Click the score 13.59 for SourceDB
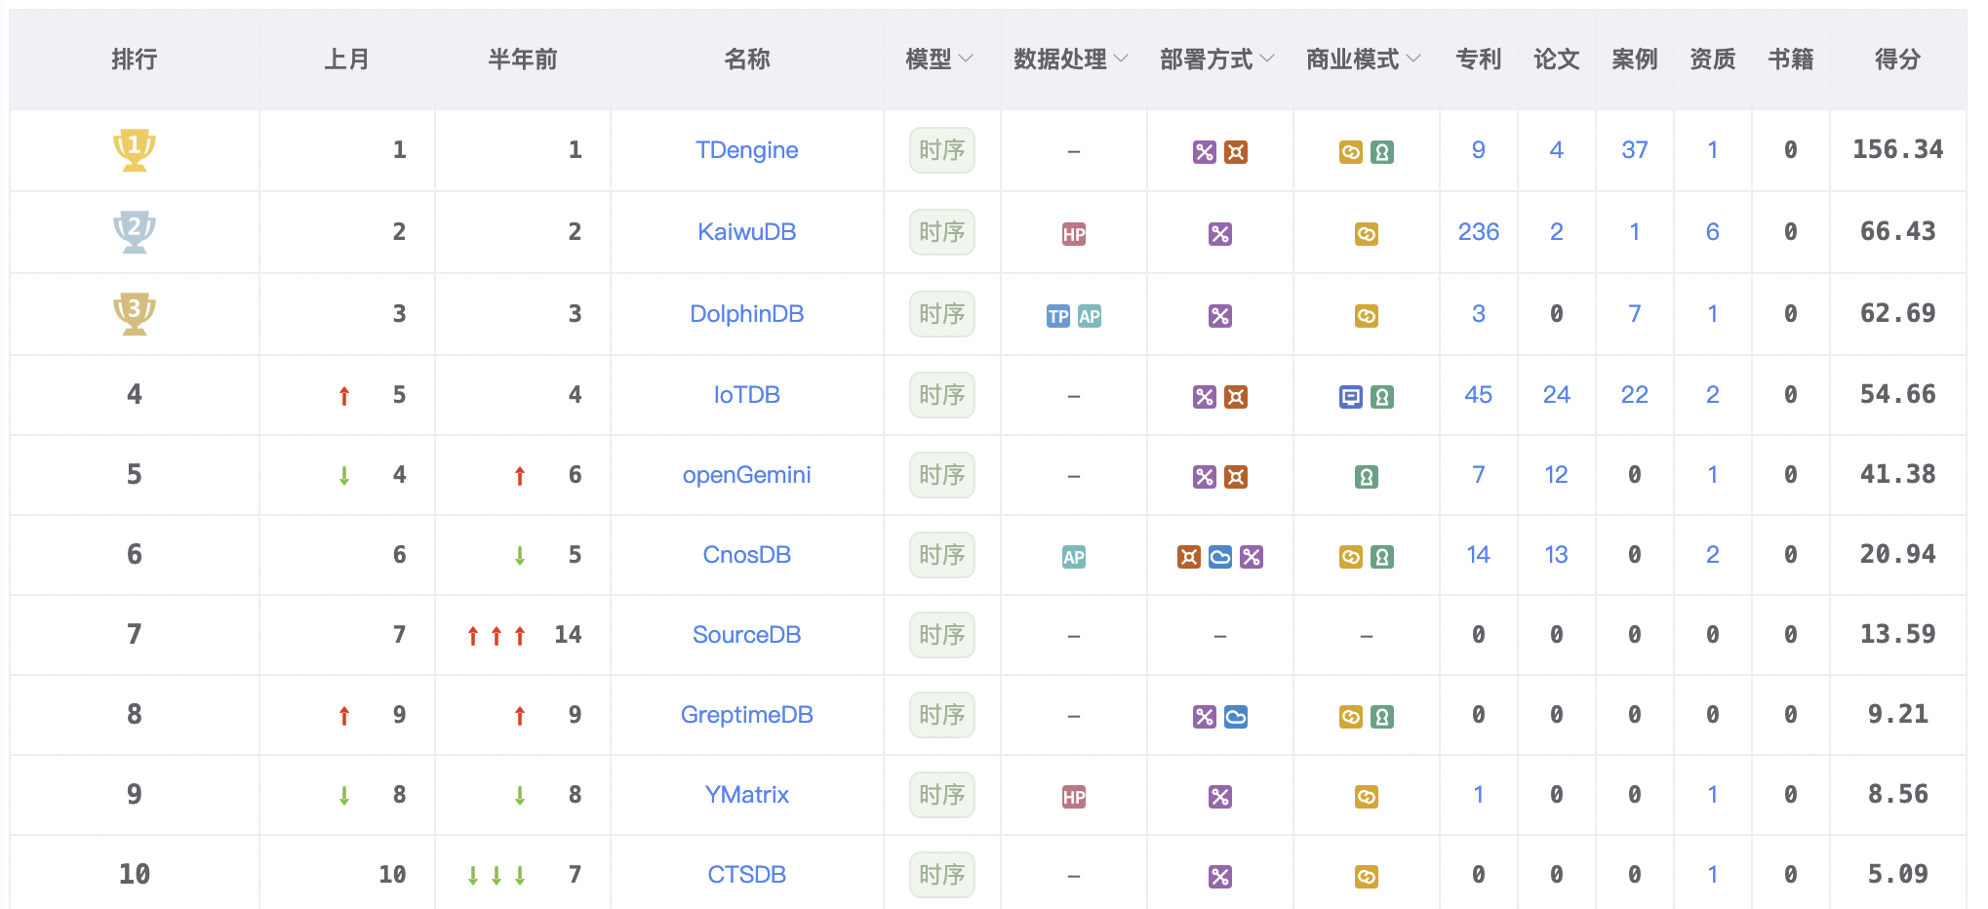 click(1898, 635)
